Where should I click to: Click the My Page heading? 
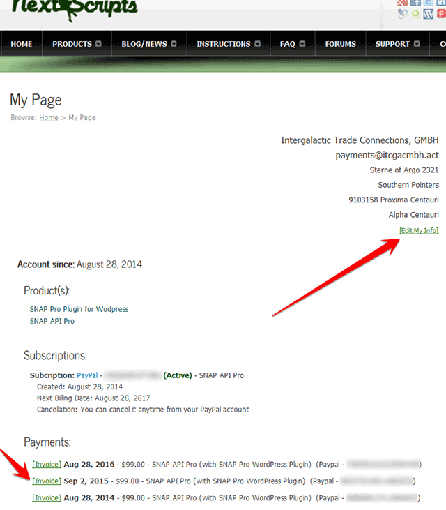(x=36, y=100)
